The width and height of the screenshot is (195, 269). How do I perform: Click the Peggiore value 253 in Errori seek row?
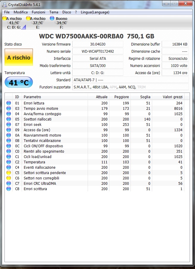(x=126, y=125)
